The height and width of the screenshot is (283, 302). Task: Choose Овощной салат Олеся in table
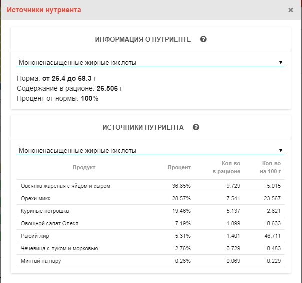click(49, 223)
